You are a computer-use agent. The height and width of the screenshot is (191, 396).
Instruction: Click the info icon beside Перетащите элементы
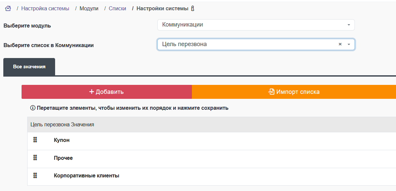33,108
